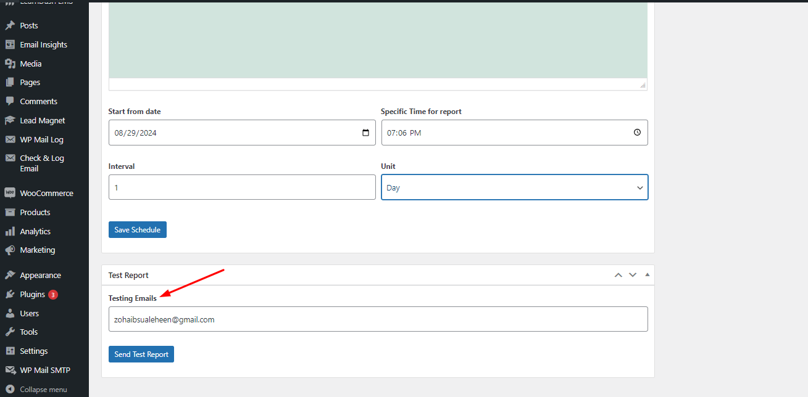Screen dimensions: 808x397
Task: Click the calendar icon in Start from date
Action: point(365,133)
